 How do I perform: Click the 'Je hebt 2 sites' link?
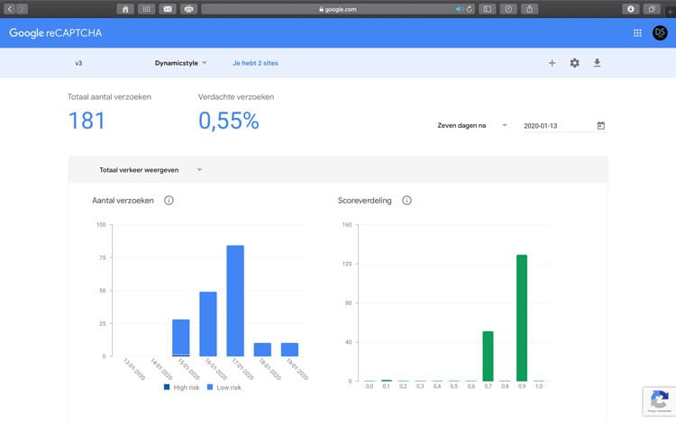pyautogui.click(x=255, y=63)
